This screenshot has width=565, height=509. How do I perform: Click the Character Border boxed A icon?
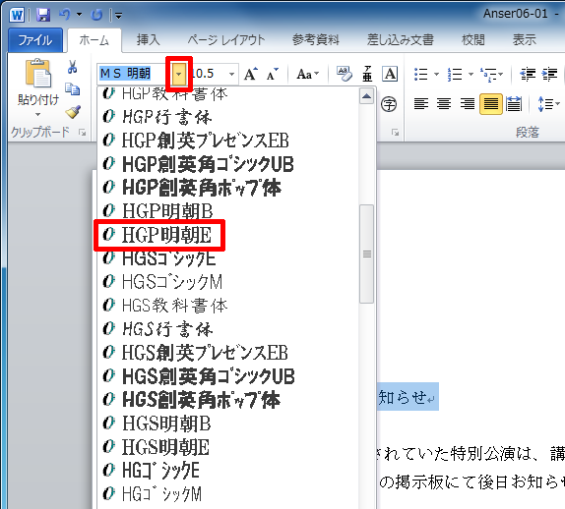click(x=390, y=74)
